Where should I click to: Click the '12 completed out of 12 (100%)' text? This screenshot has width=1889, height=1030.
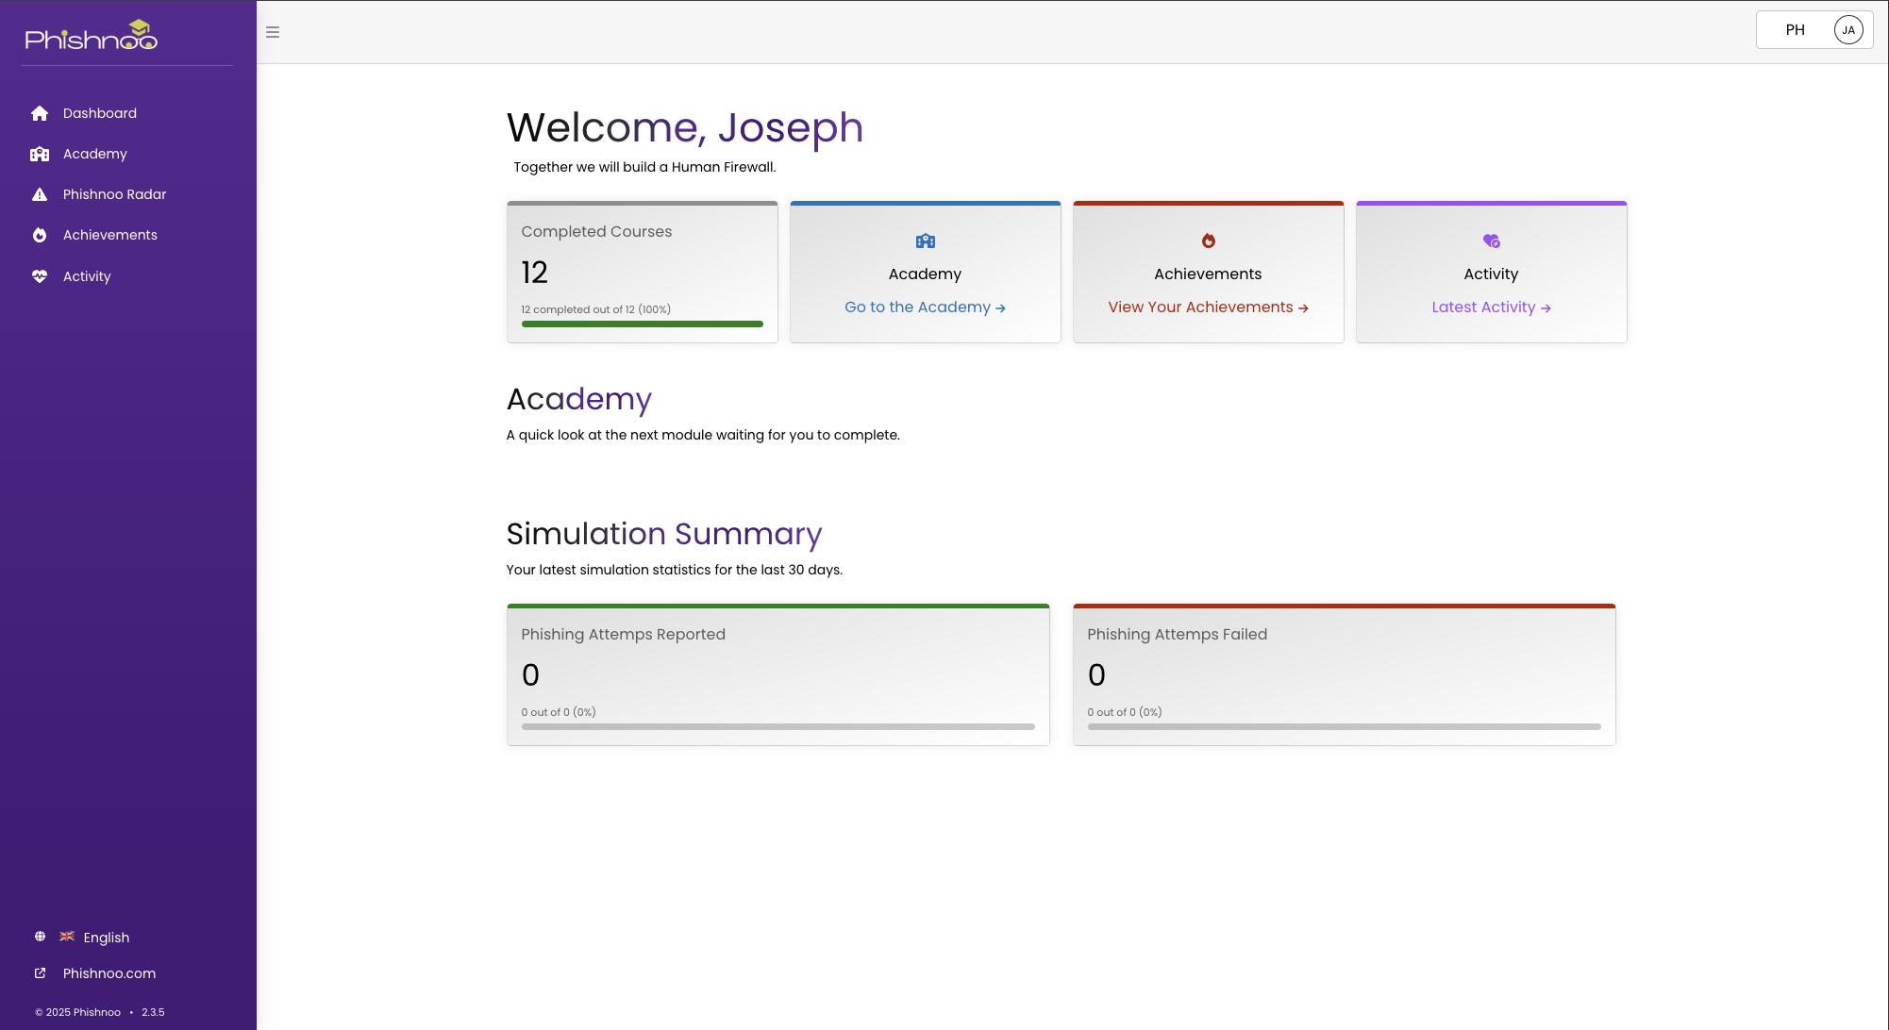point(596,309)
